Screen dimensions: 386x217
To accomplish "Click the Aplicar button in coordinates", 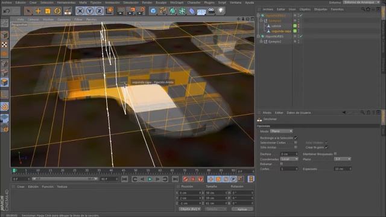I will 242,209.
